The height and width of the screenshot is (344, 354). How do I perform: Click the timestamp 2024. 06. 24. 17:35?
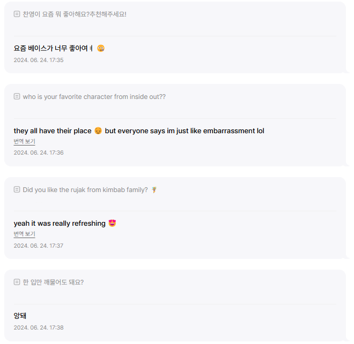point(39,60)
